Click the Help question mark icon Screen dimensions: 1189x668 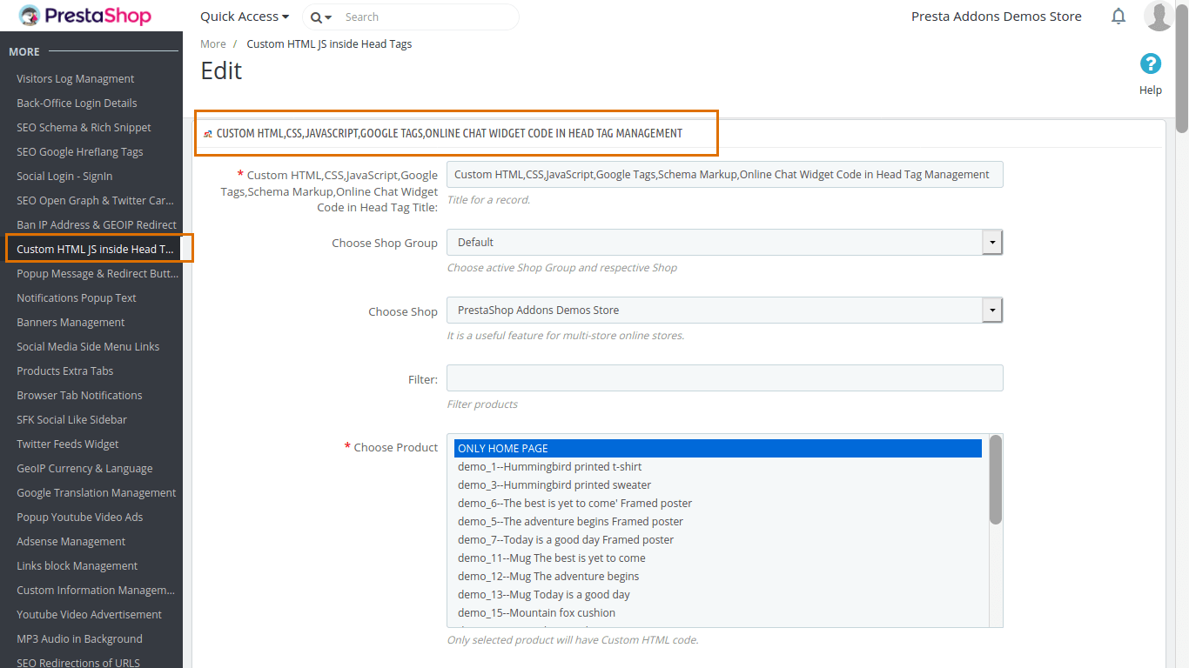tap(1150, 63)
